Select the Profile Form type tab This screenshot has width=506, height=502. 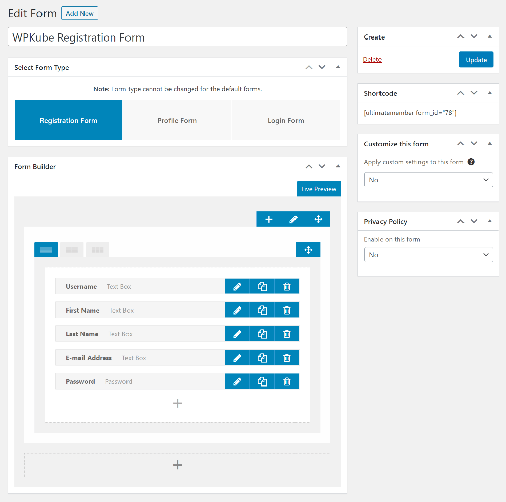point(177,120)
